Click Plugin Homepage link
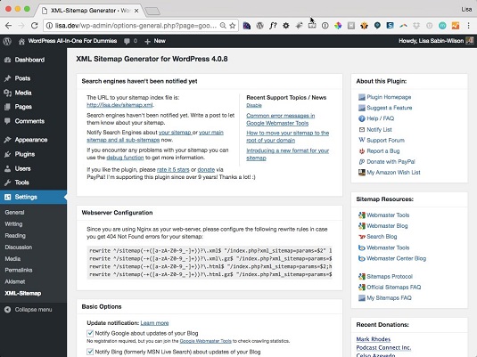Viewport: 477px width, 357px height. [x=389, y=97]
